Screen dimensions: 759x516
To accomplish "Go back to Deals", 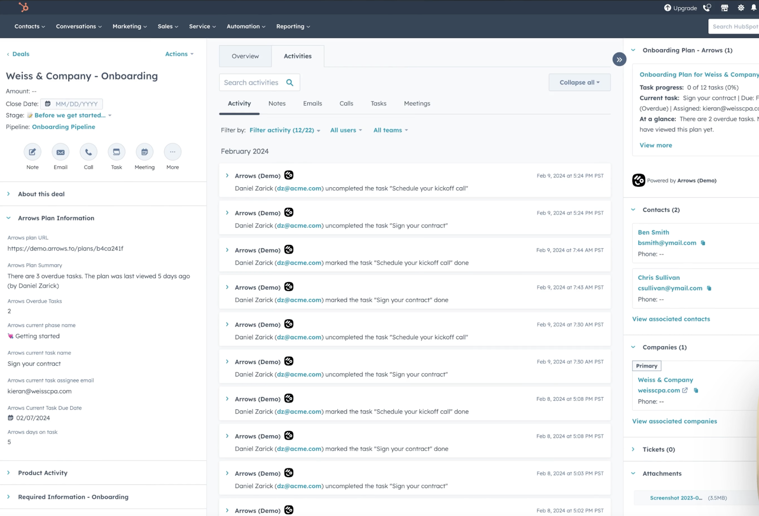I will 21,54.
